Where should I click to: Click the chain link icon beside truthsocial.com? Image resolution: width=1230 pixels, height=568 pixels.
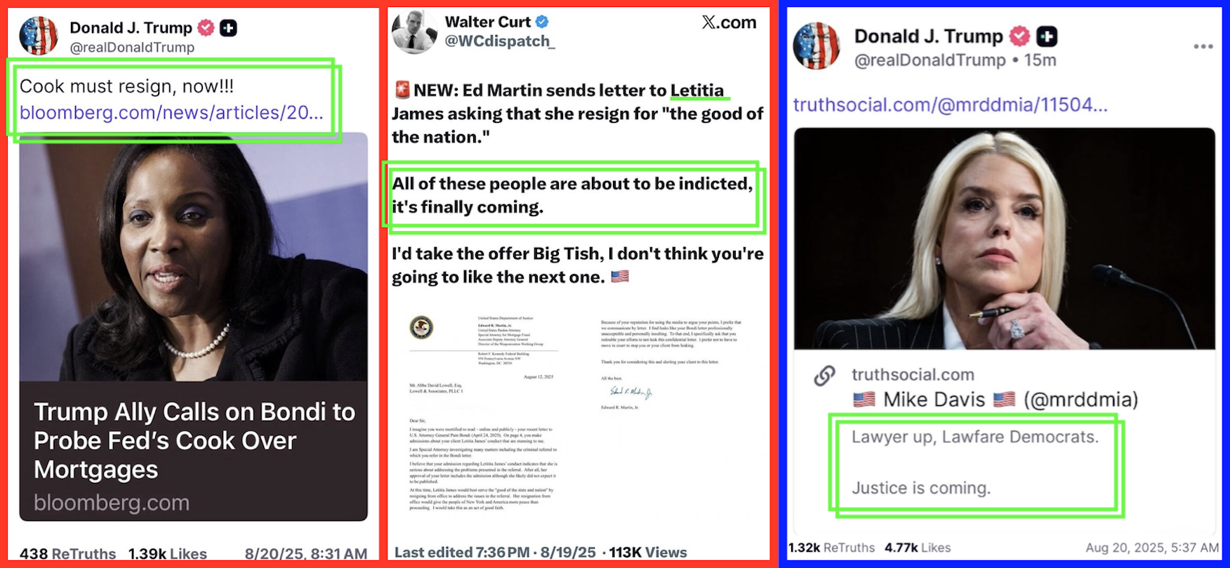click(824, 376)
